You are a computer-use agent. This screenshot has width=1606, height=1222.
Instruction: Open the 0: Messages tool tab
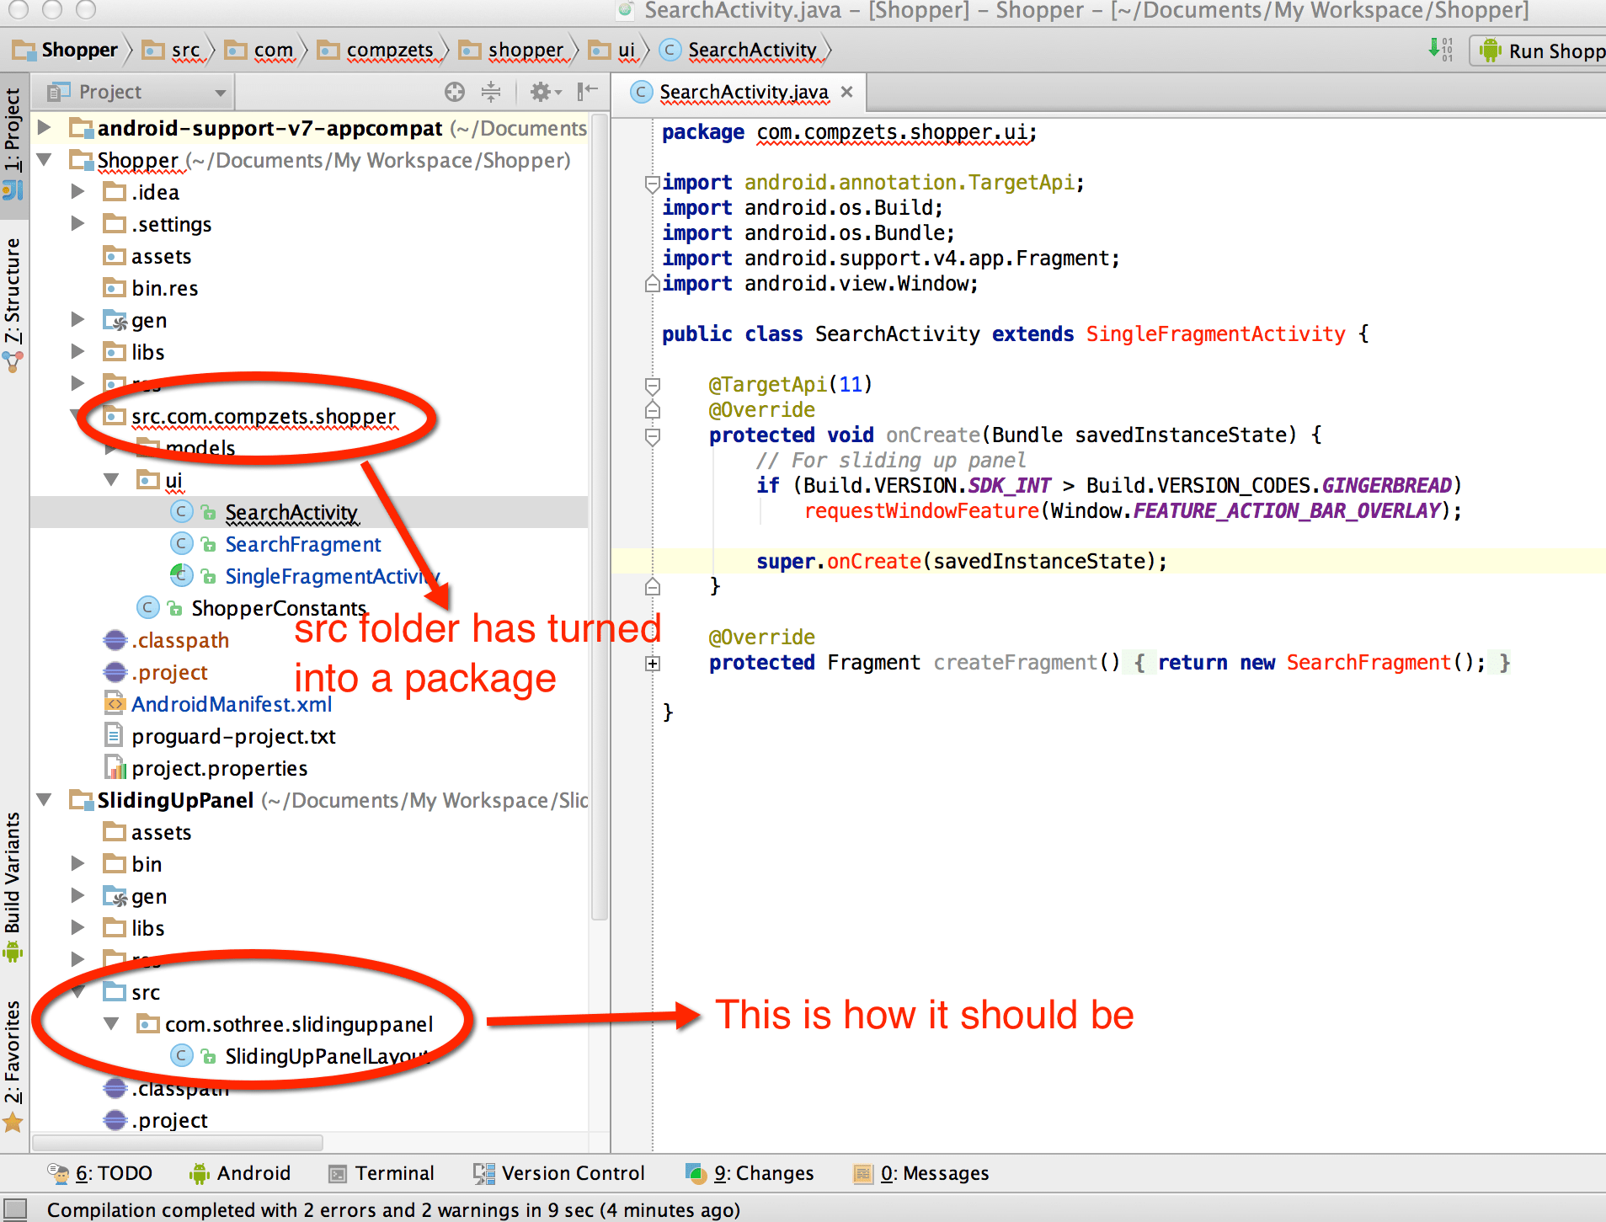pyautogui.click(x=921, y=1173)
